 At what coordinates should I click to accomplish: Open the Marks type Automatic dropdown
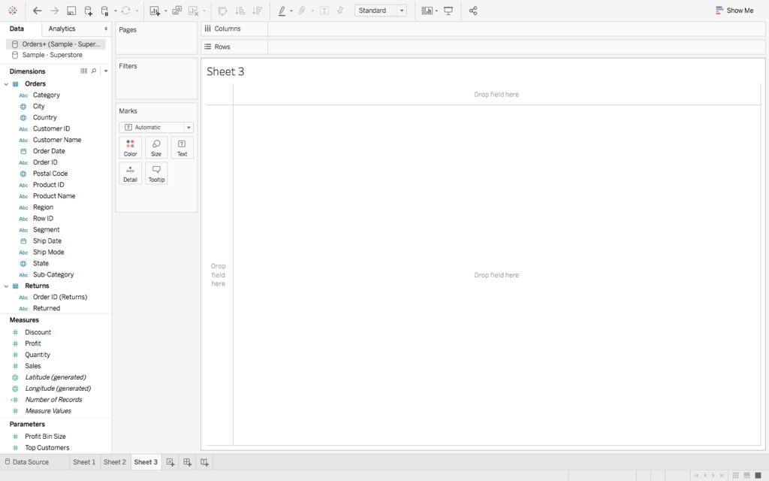point(156,127)
